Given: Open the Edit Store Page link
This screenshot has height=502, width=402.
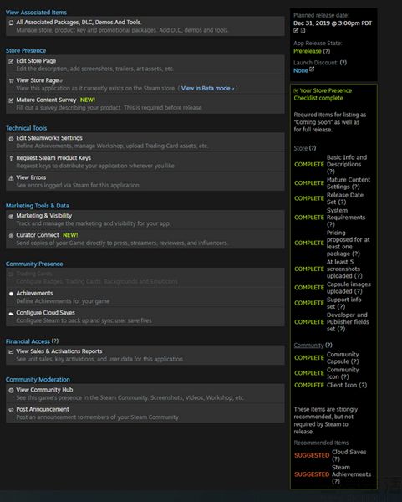Looking at the screenshot, I should coord(36,61).
